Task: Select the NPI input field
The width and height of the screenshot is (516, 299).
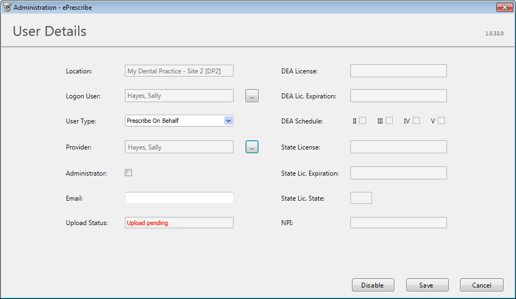Action: 398,222
